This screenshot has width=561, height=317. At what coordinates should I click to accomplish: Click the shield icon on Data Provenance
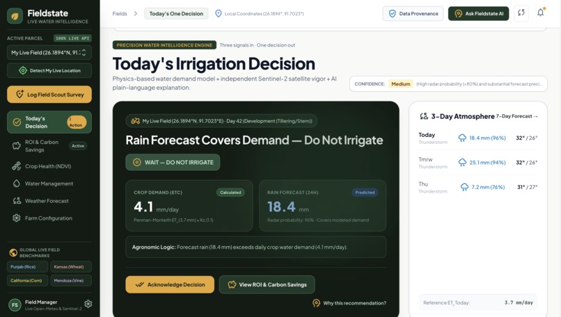click(x=392, y=14)
